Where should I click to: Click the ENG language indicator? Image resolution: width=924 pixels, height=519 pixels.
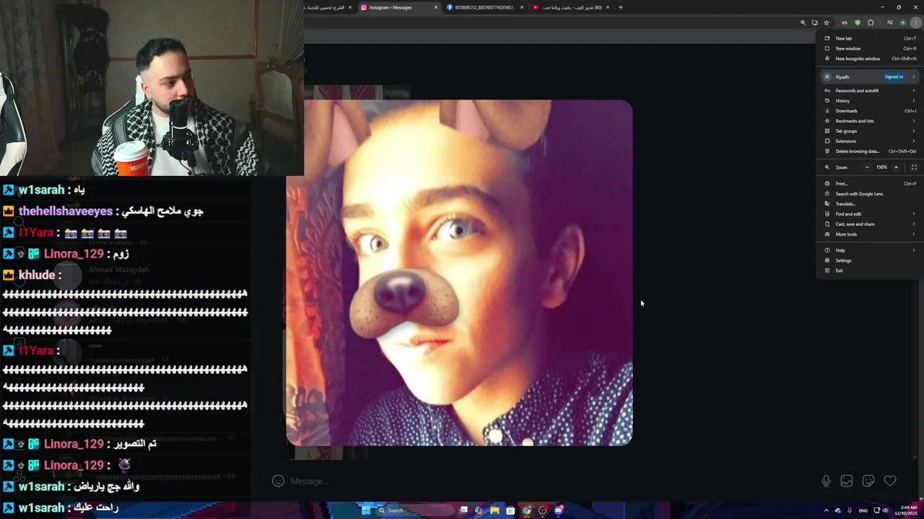pos(863,510)
